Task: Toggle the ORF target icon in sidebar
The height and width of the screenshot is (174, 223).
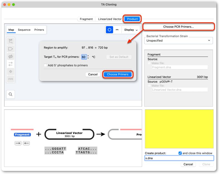Action: click(11, 72)
